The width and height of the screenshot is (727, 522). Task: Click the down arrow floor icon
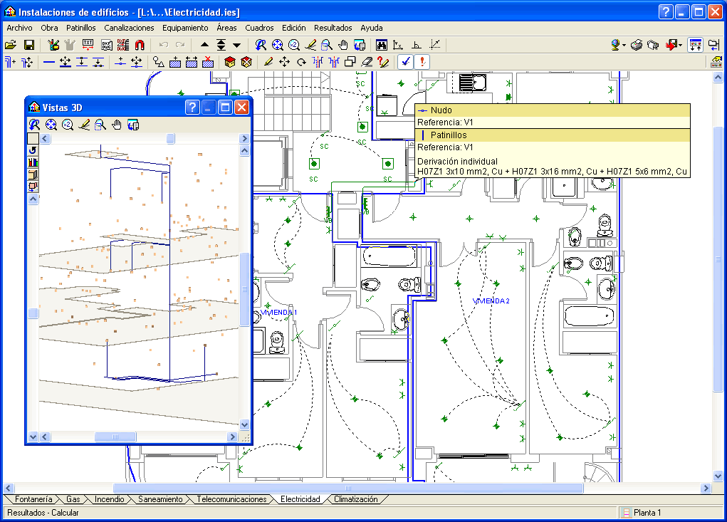tap(237, 45)
